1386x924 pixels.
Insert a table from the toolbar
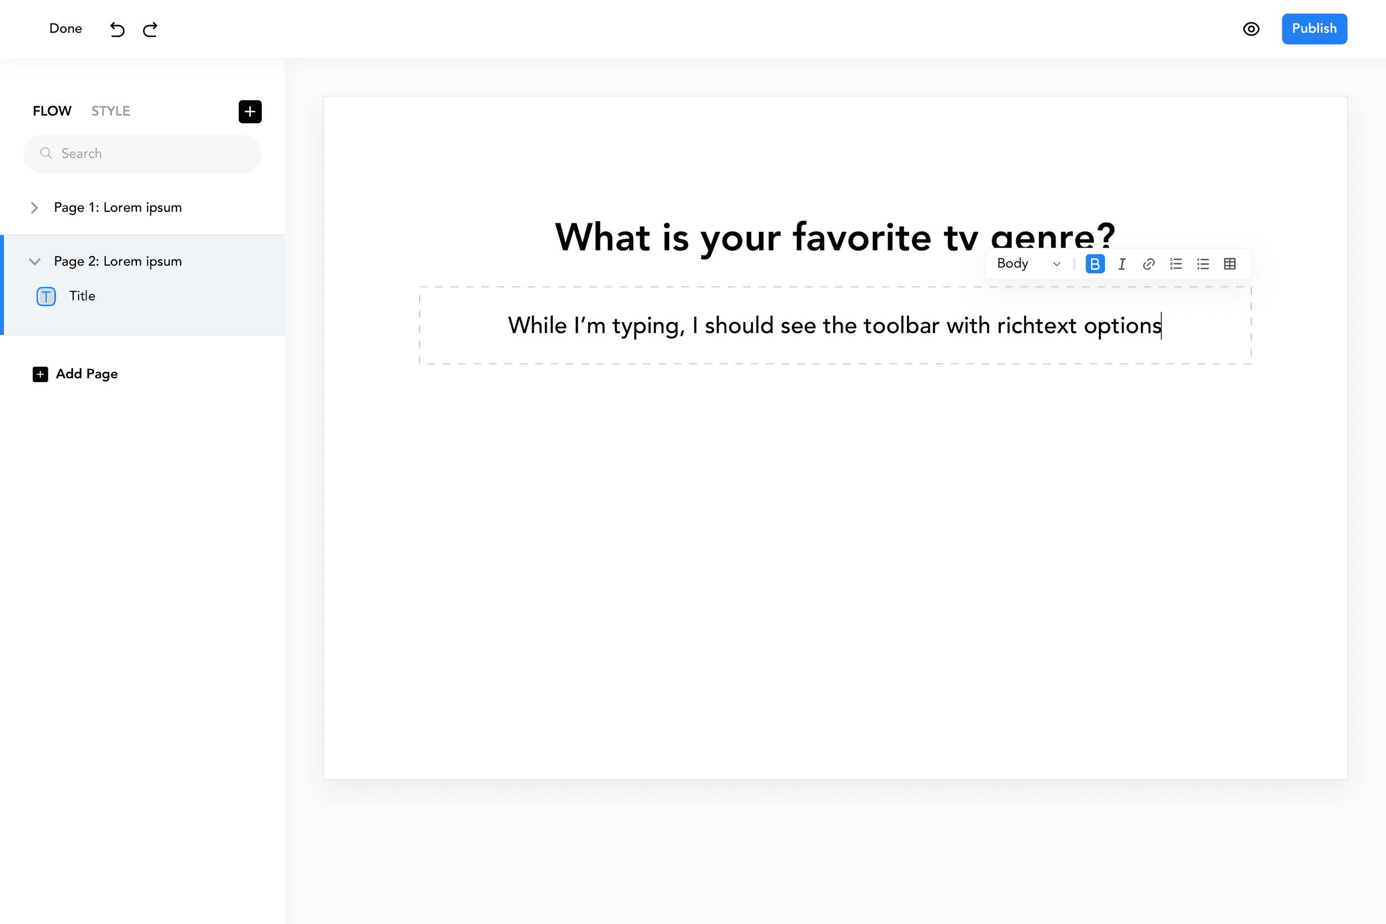tap(1230, 264)
